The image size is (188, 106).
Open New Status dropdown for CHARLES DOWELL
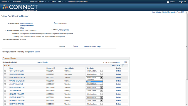[94, 74]
